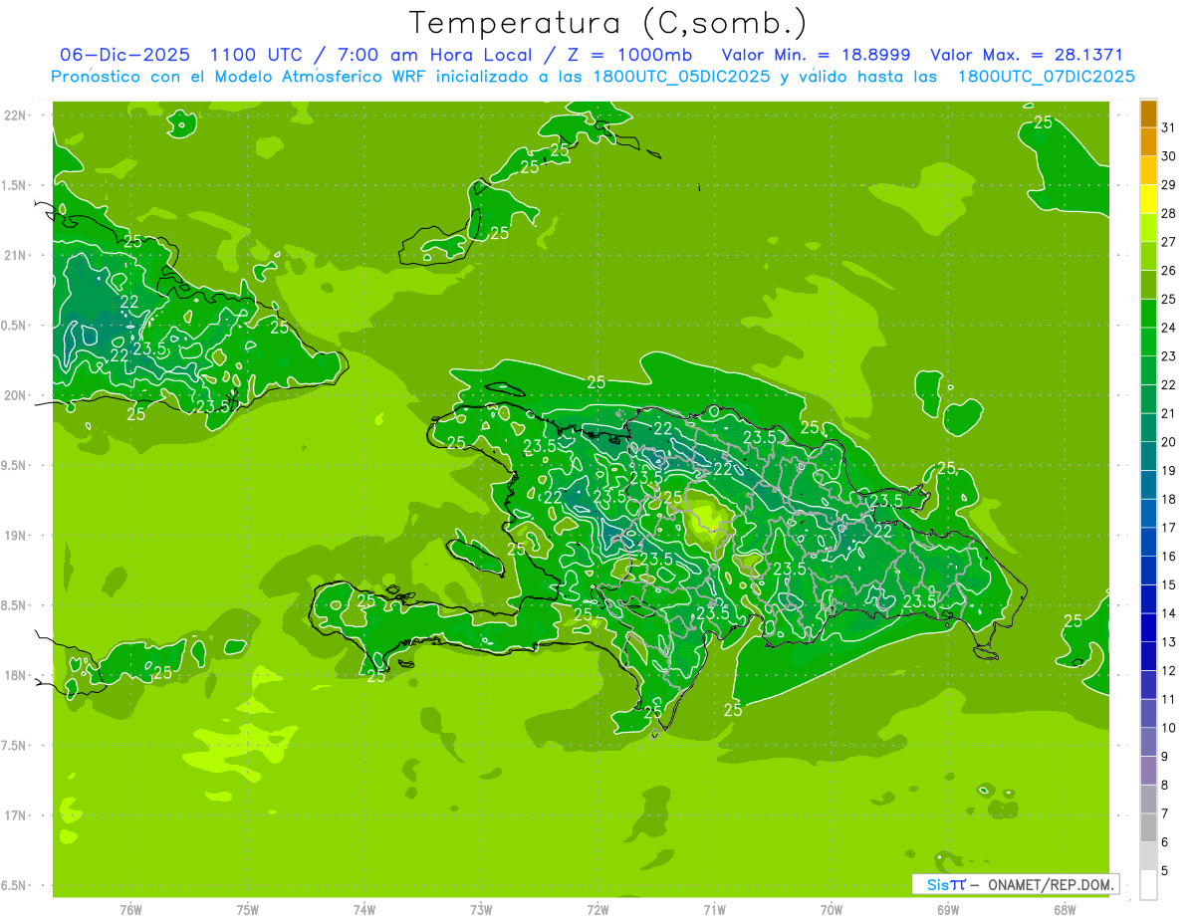Image resolution: width=1195 pixels, height=923 pixels.
Task: Click the 'Valor Max. = 28.1371' text
Action: [x=1026, y=55]
